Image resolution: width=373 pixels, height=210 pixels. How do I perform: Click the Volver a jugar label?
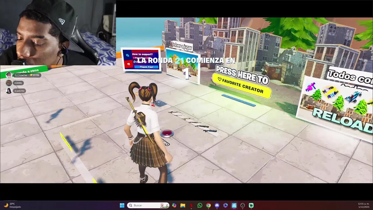(182, 45)
